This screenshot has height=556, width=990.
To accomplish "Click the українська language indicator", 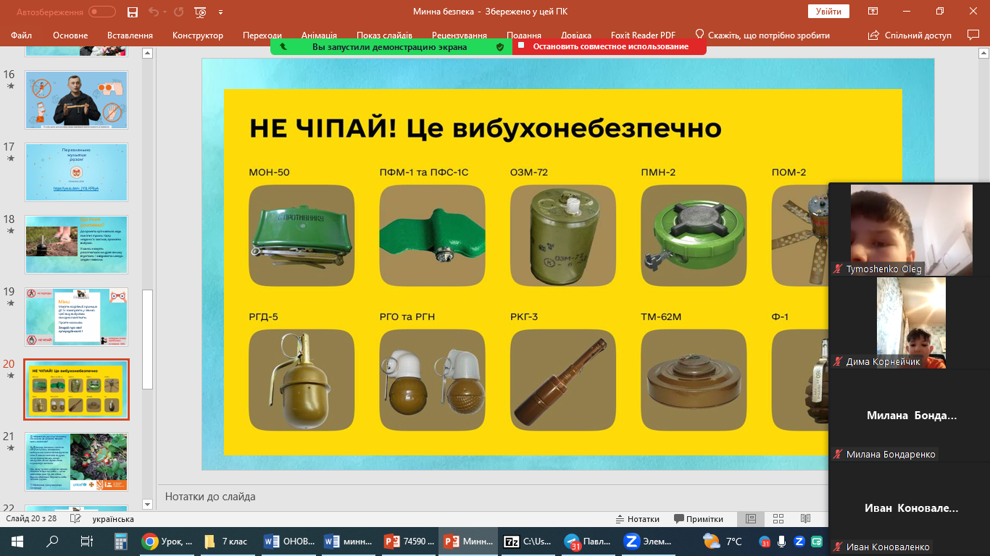I will pyautogui.click(x=113, y=519).
